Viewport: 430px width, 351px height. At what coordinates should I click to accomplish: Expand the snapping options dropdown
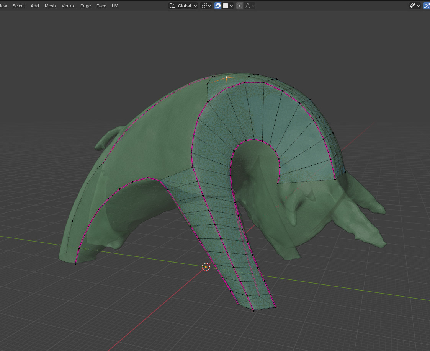point(228,6)
